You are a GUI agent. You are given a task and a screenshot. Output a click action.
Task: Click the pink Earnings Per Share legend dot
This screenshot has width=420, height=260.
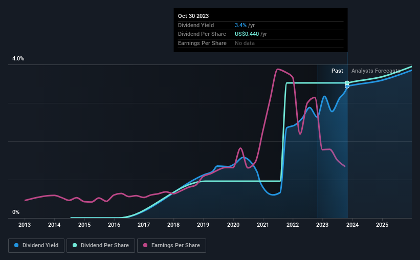pos(145,245)
